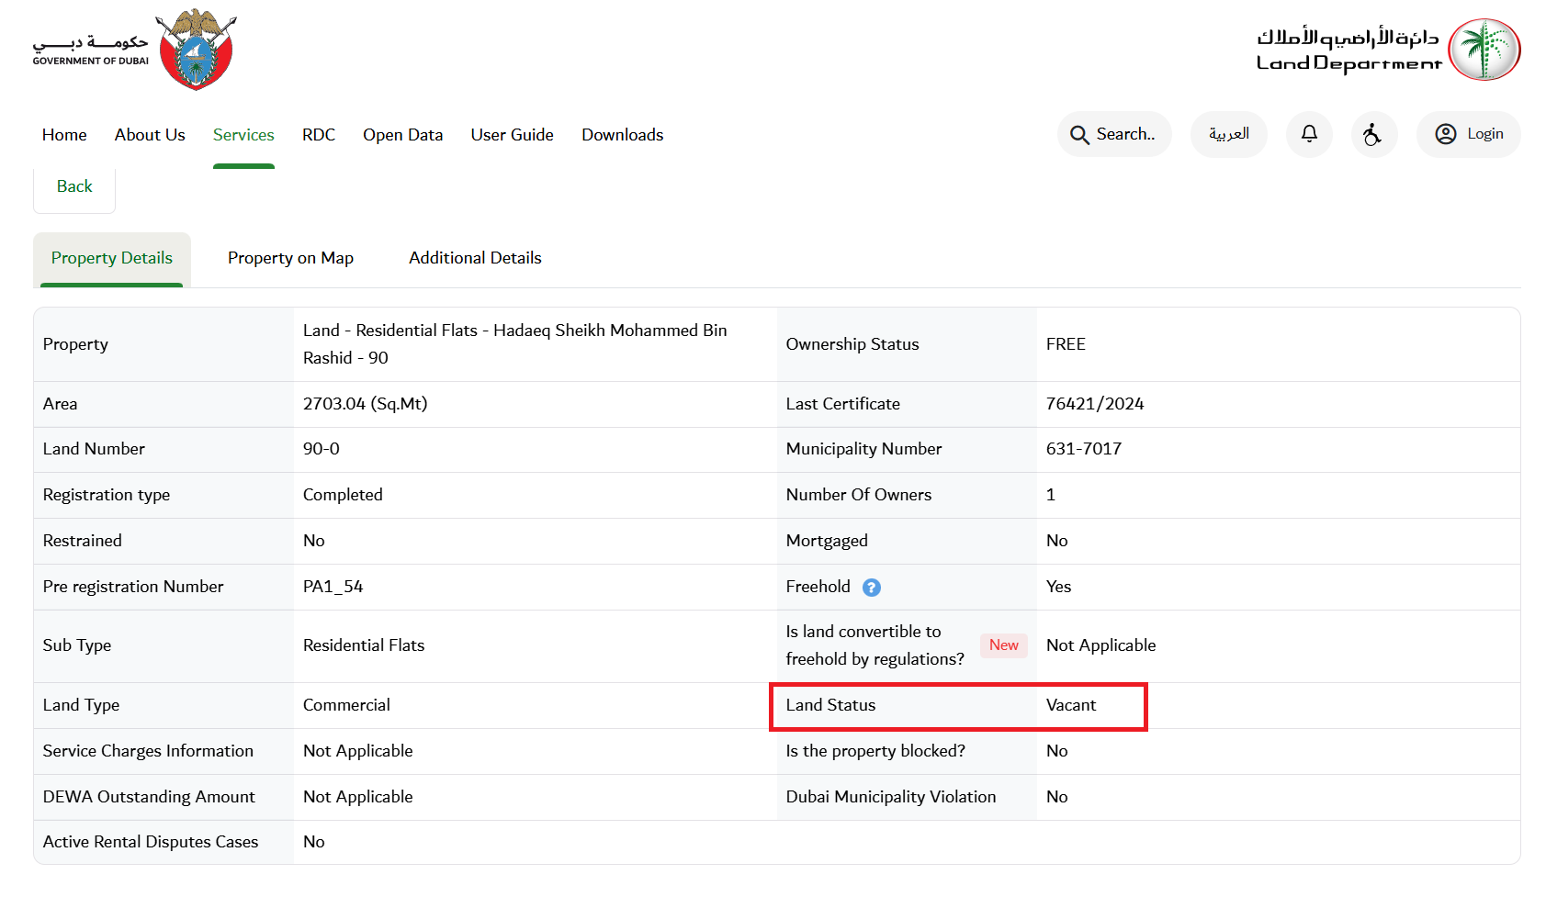This screenshot has height=908, width=1546.
Task: Go to Downloads section
Action: 622,135
